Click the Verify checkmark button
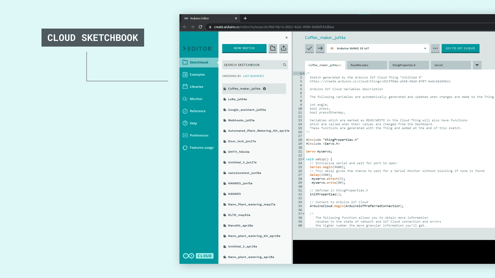Viewport: 495px width, 278px height. 309,48
